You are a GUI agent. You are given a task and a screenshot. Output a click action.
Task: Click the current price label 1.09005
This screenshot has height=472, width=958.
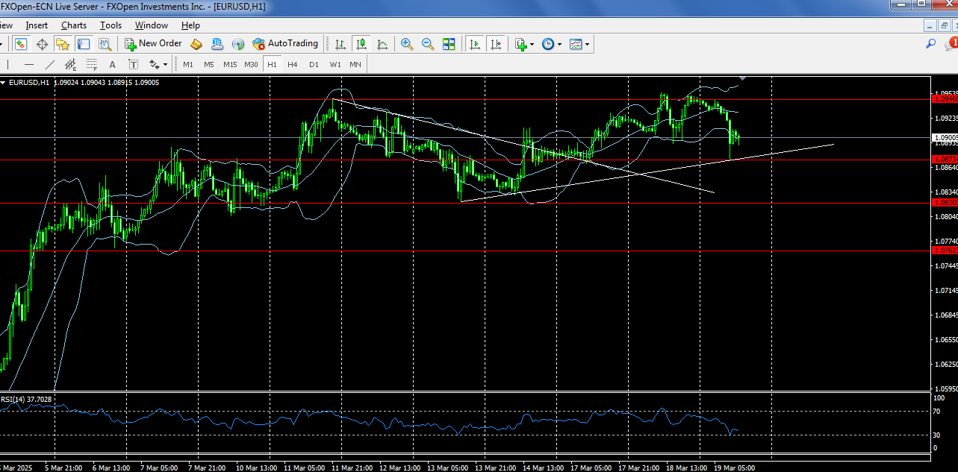(x=945, y=137)
